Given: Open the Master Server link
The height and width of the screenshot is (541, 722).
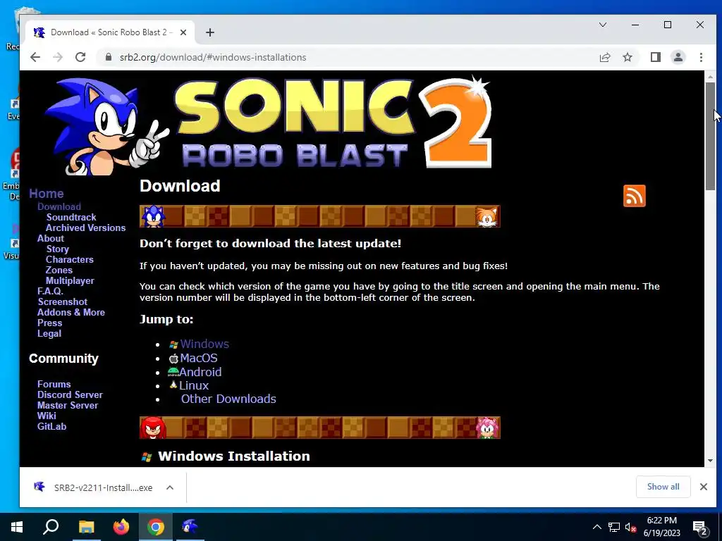Looking at the screenshot, I should (67, 405).
